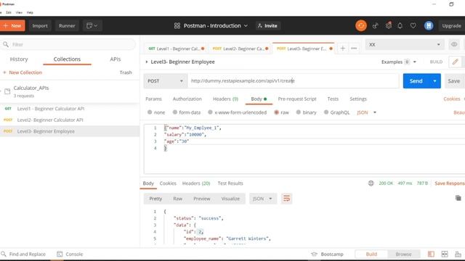Switch to the APIs sidebar tab
The height and width of the screenshot is (261, 465).
[x=115, y=59]
